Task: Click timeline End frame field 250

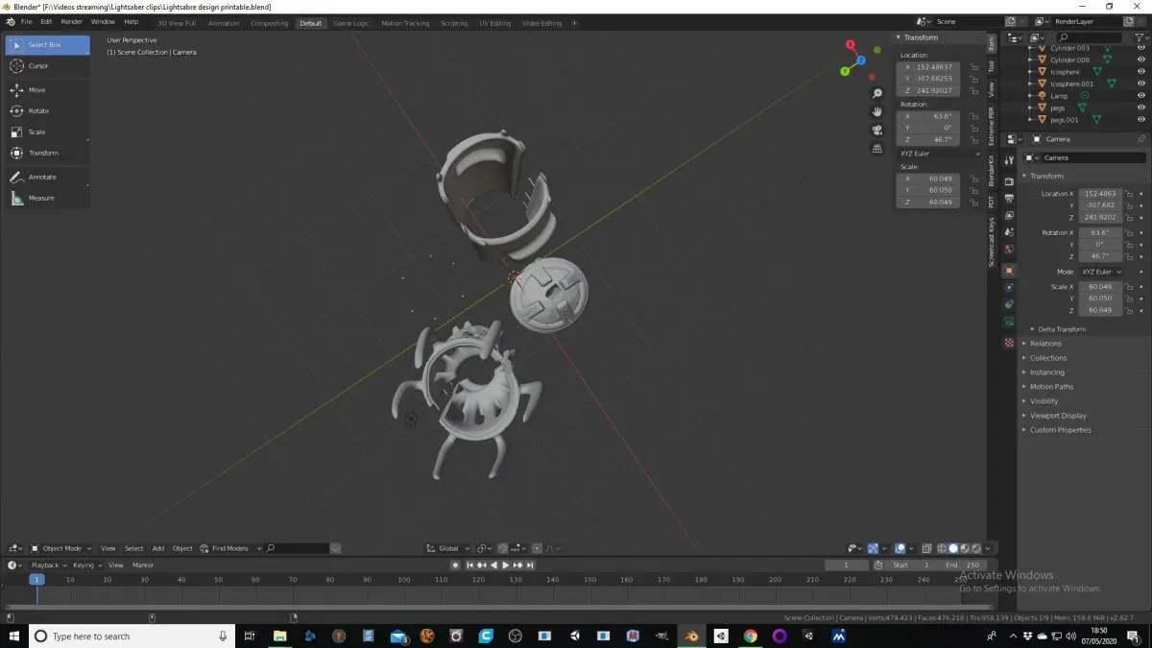Action: (x=965, y=565)
